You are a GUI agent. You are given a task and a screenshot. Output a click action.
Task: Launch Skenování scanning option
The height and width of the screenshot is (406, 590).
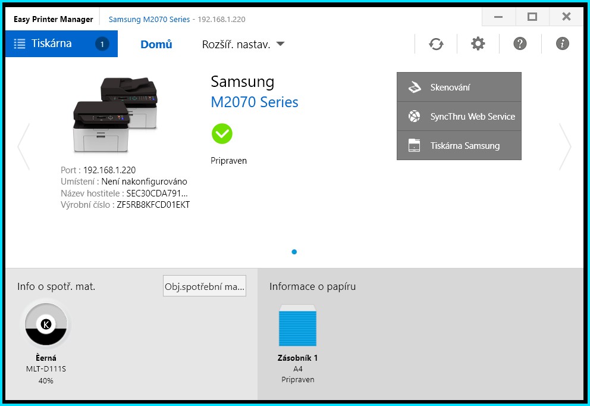(459, 87)
